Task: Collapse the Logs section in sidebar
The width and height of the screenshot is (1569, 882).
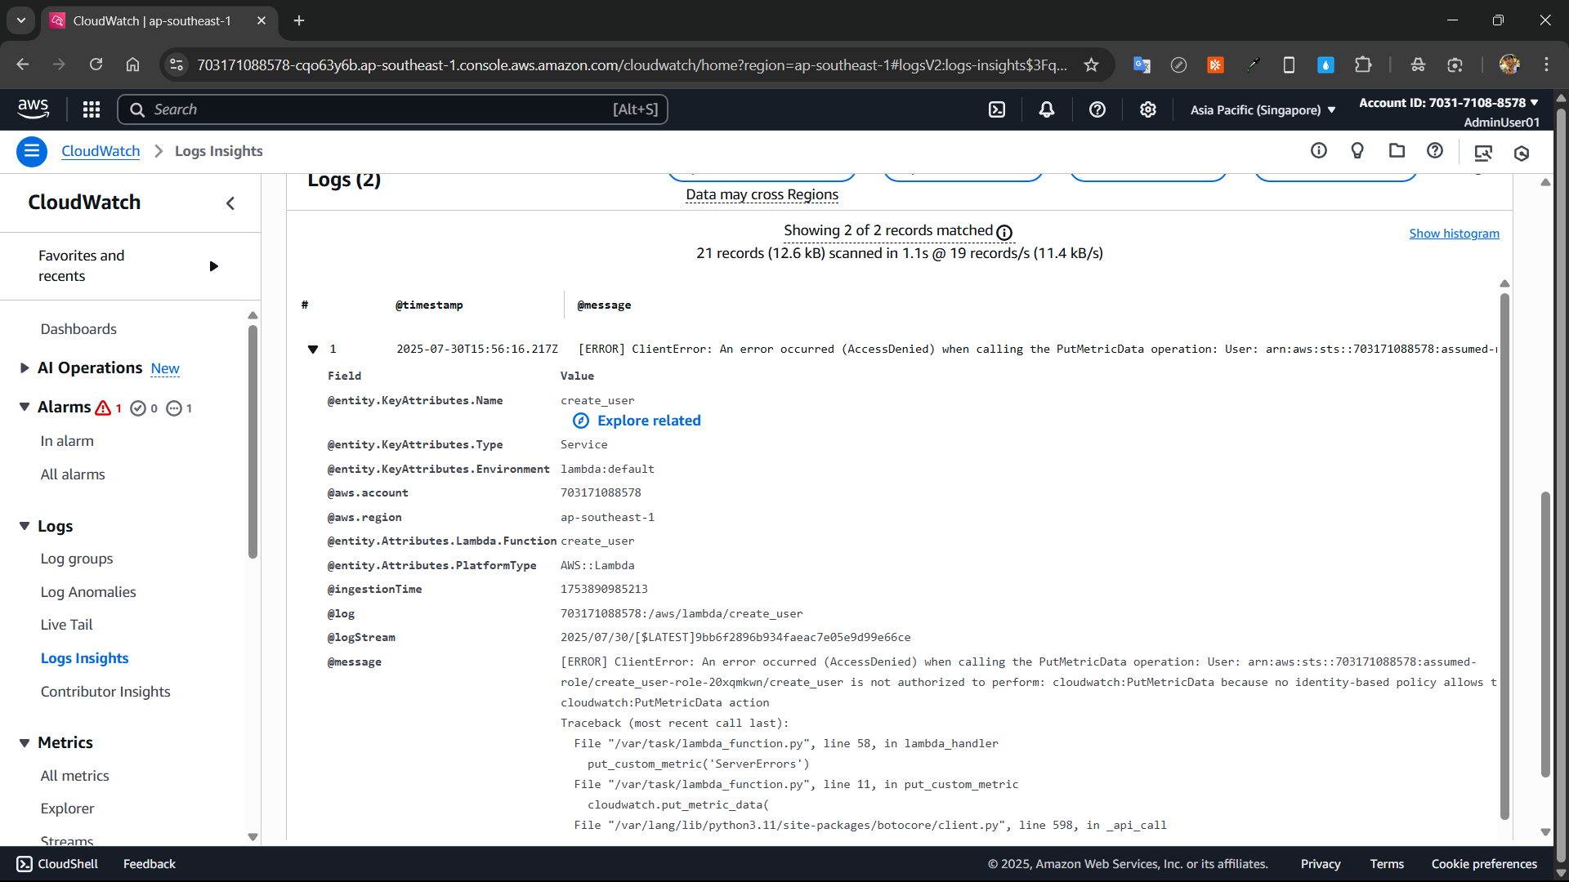Action: 25,526
